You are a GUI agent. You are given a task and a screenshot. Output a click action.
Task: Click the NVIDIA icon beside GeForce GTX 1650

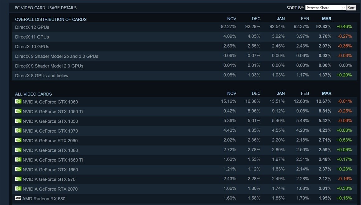point(18,169)
